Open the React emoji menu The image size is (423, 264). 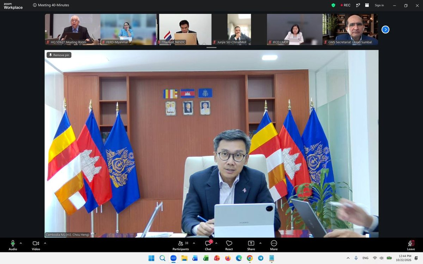229,245
